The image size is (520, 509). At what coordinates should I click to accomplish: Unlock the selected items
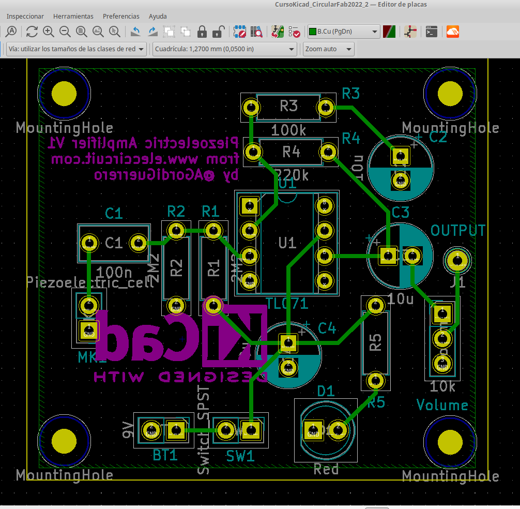pos(219,32)
